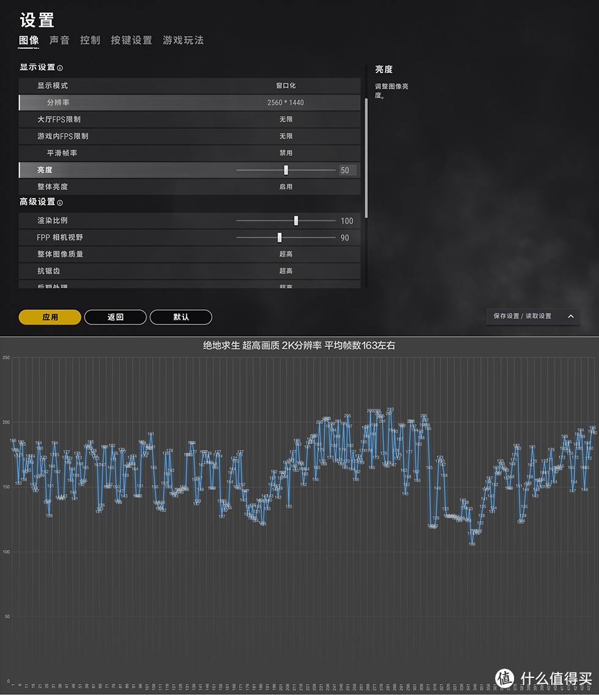Change the 整体图像质量 value 超高
This screenshot has width=599, height=695.
pyautogui.click(x=285, y=254)
